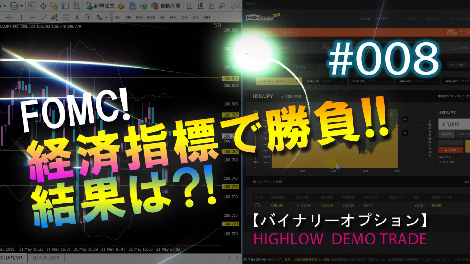Viewport: 470px width, 264px height.
Task: Select M5 timeframe
Action: [x=128, y=17]
